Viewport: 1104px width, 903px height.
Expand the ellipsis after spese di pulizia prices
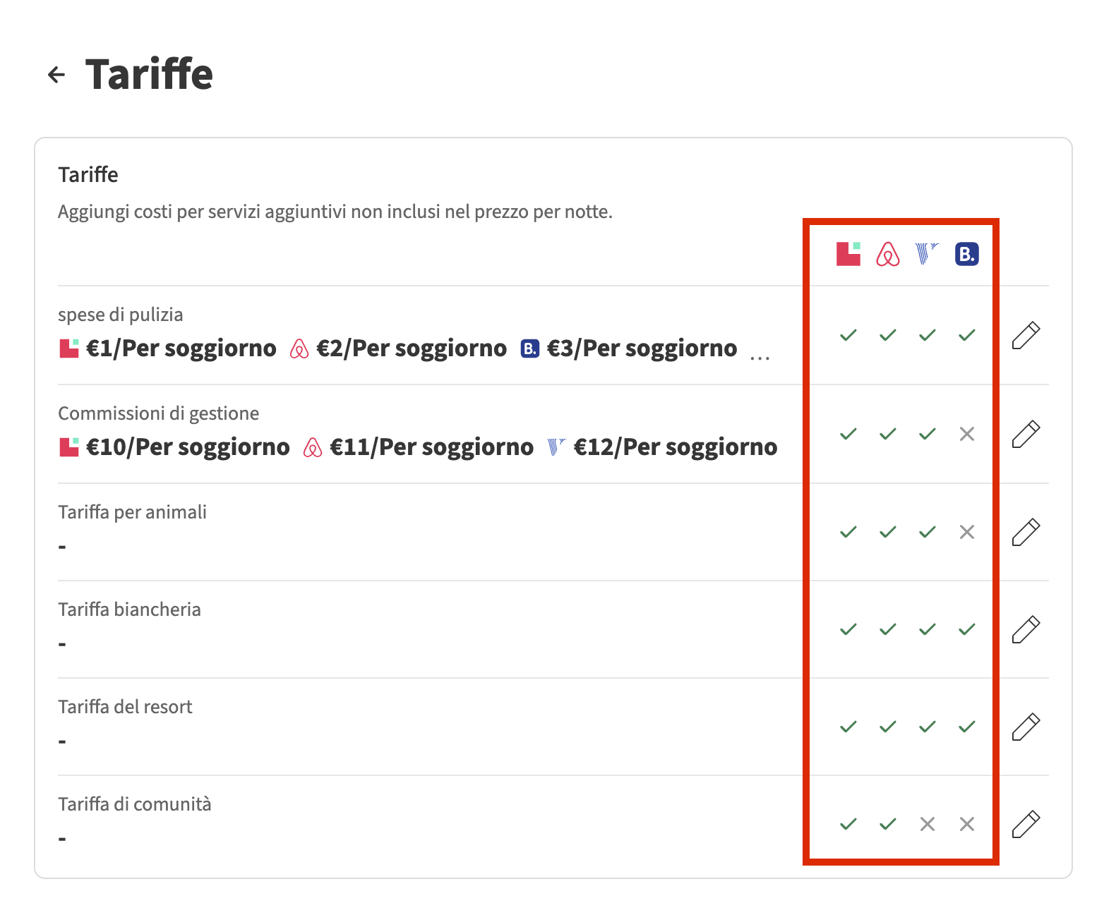[760, 357]
